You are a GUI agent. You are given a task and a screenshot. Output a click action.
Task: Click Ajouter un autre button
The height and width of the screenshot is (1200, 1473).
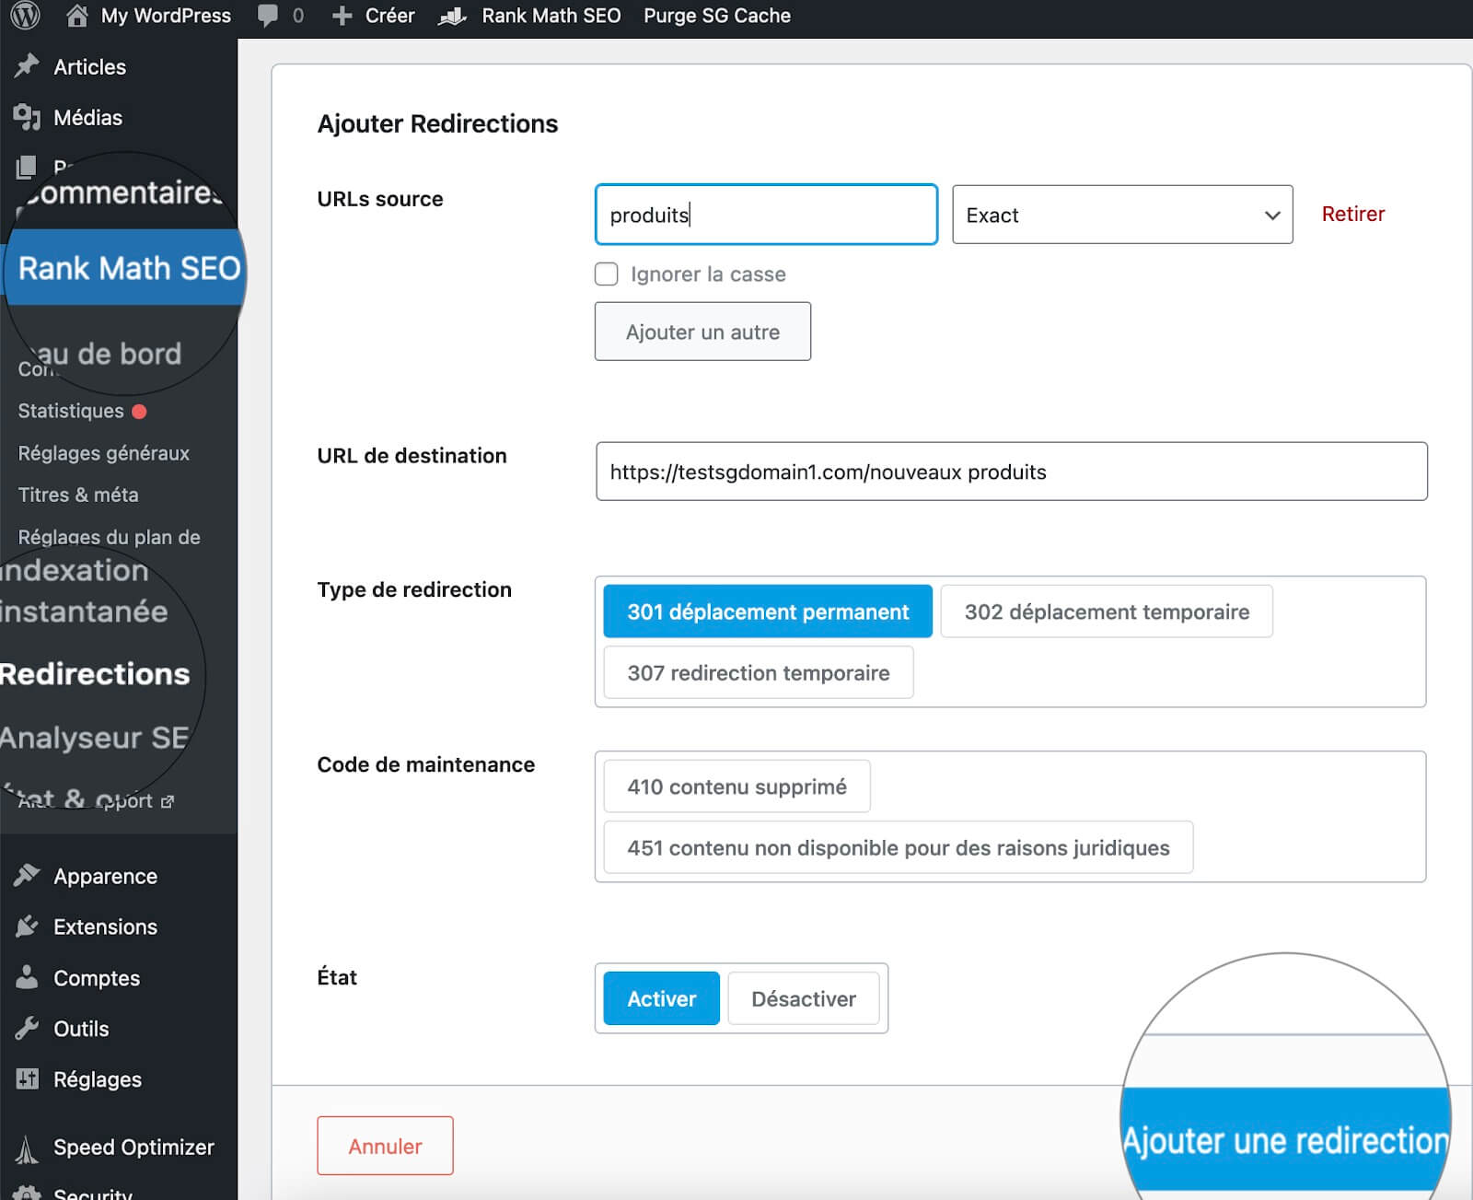(x=702, y=332)
